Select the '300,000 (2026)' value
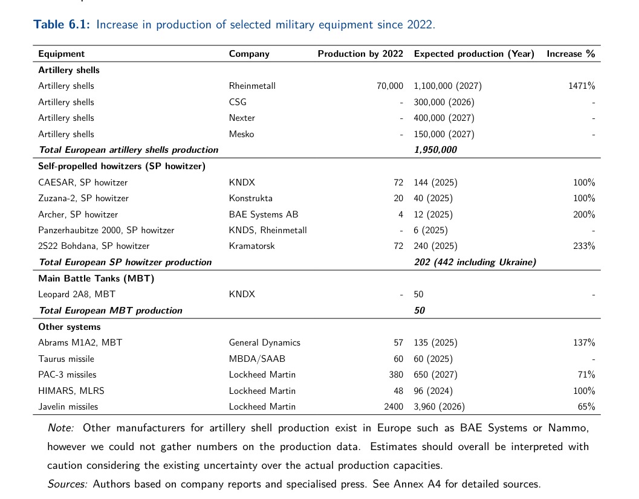639x499 pixels. coord(444,102)
